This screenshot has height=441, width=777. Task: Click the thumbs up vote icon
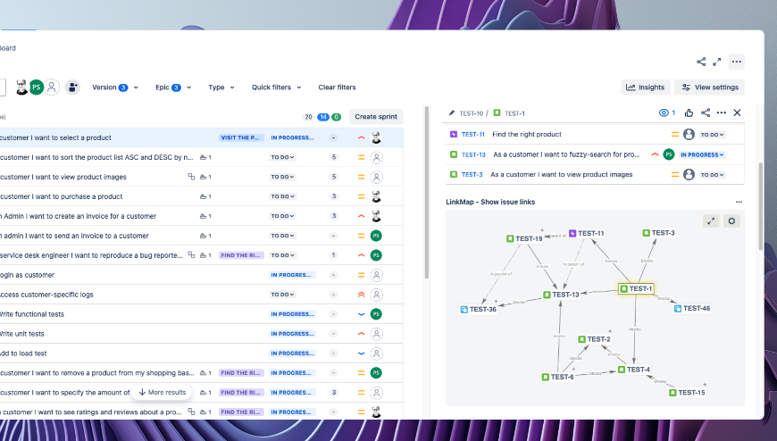(x=689, y=113)
